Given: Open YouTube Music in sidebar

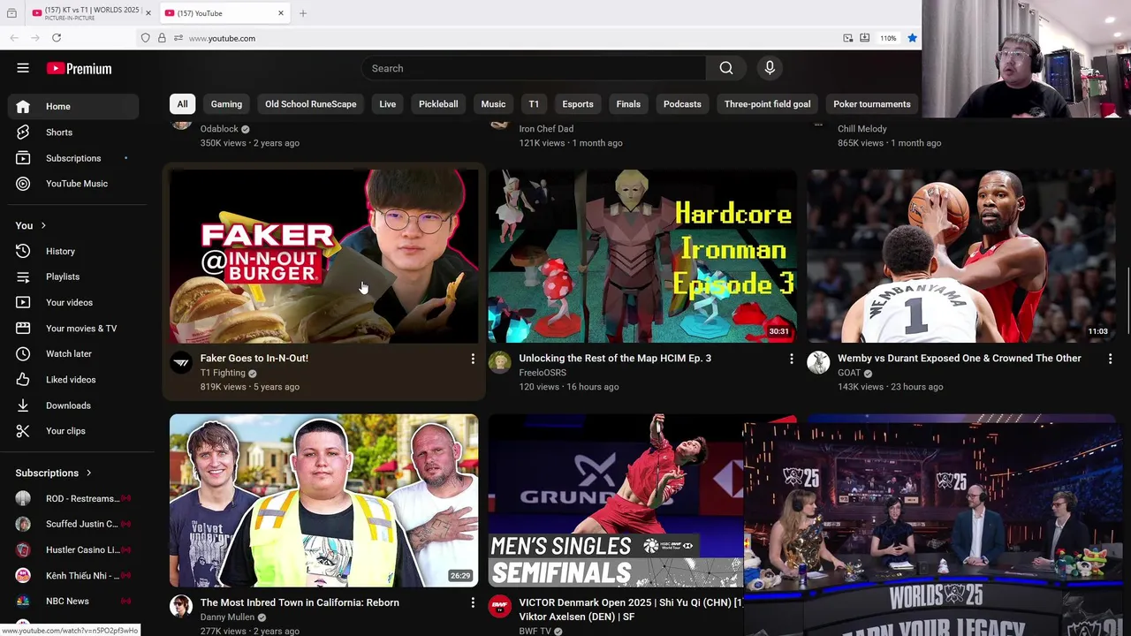Looking at the screenshot, I should tap(74, 184).
